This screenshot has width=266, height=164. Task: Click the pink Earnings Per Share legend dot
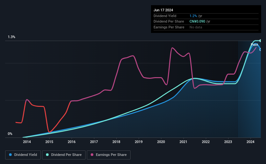click(92, 155)
